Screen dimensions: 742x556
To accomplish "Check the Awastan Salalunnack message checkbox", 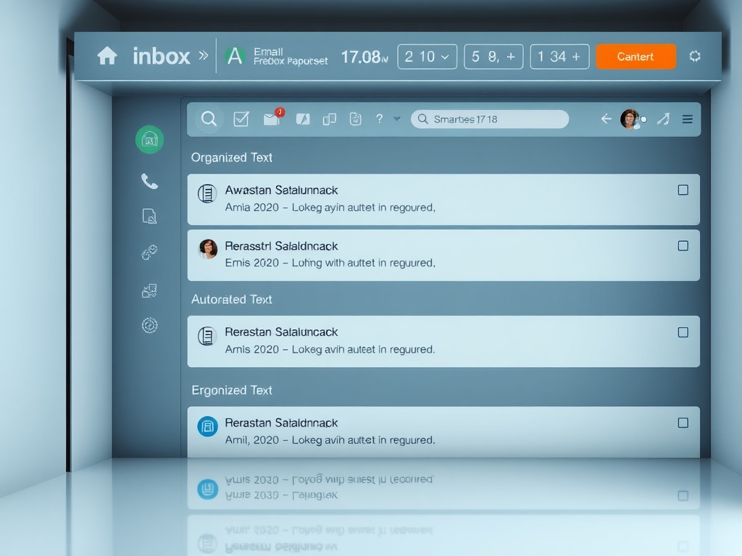I will pos(683,190).
